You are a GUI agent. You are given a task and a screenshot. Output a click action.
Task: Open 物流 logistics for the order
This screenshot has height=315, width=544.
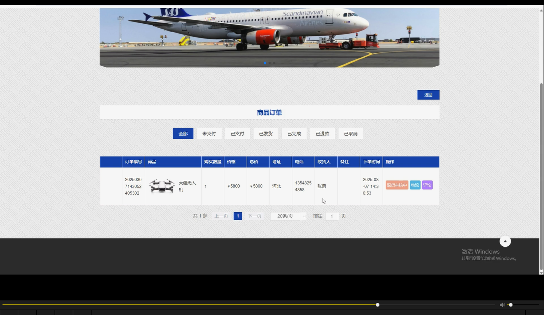click(415, 185)
